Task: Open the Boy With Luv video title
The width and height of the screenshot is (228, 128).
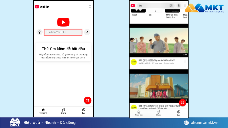Action: (159, 107)
